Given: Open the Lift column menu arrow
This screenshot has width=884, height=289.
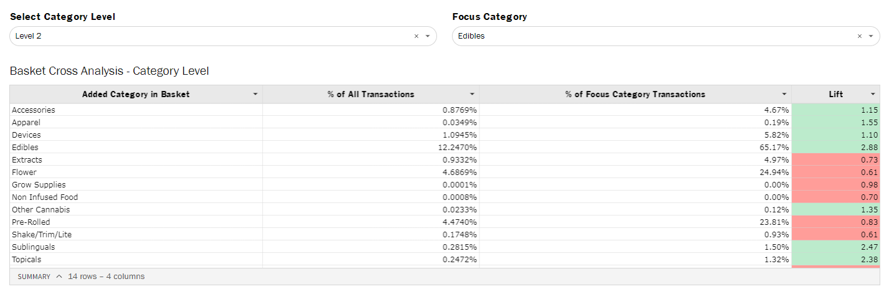Looking at the screenshot, I should (873, 95).
